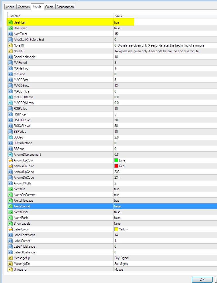Click the color-type icon beside ArrowsDnColor
The image size is (217, 283).
(10, 166)
